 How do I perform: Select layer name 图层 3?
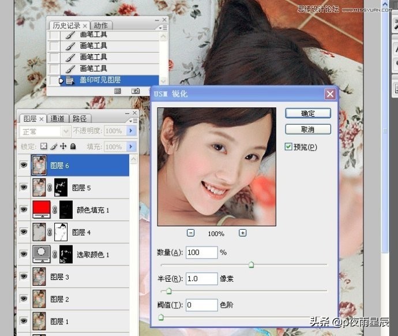(59, 277)
